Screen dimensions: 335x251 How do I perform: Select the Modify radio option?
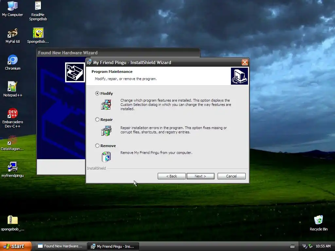pyautogui.click(x=97, y=93)
